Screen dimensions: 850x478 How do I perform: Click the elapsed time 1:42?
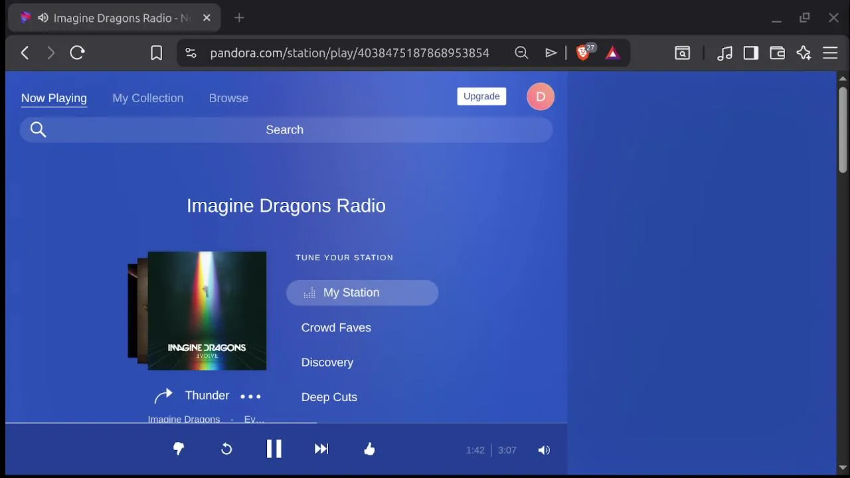click(x=475, y=450)
